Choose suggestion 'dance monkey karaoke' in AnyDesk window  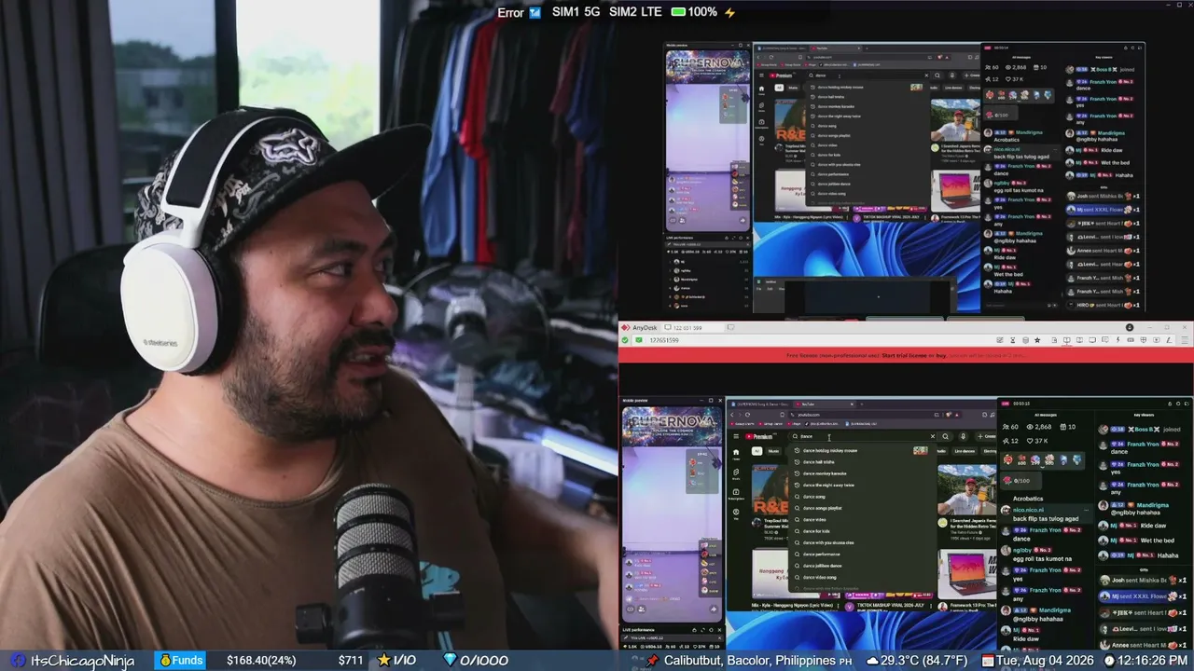(825, 473)
